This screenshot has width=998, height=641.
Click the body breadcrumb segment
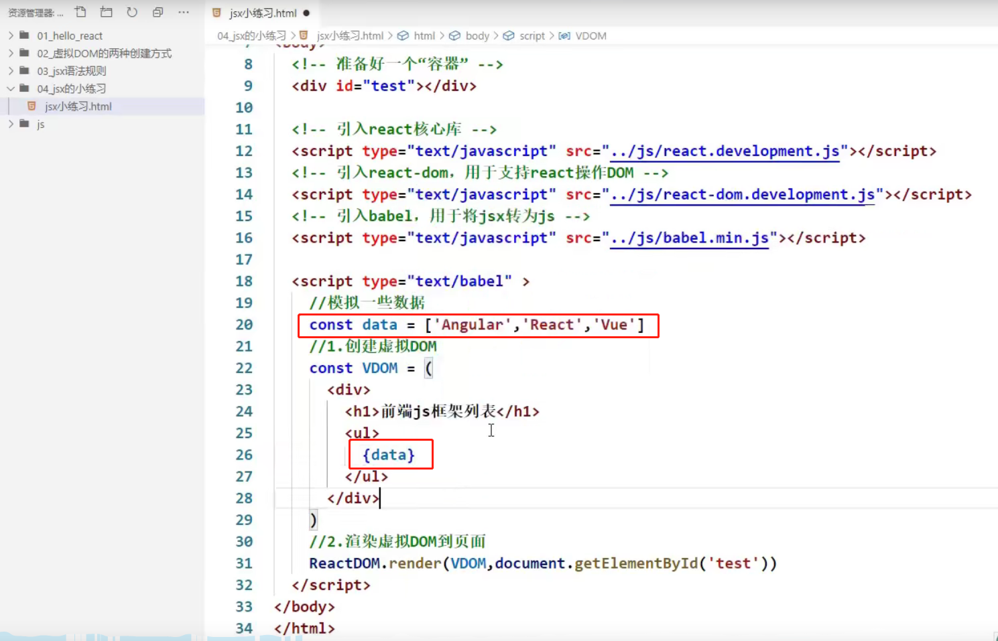point(477,35)
